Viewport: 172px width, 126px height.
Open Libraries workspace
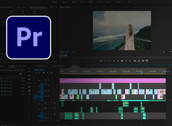tap(118, 2)
